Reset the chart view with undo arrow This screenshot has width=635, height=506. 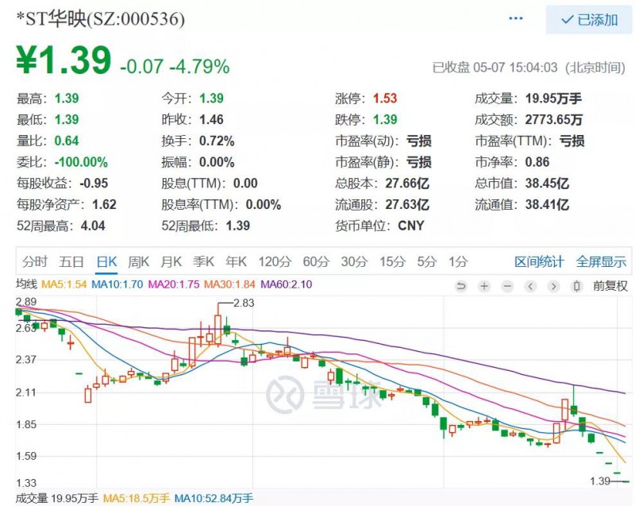[x=461, y=286]
